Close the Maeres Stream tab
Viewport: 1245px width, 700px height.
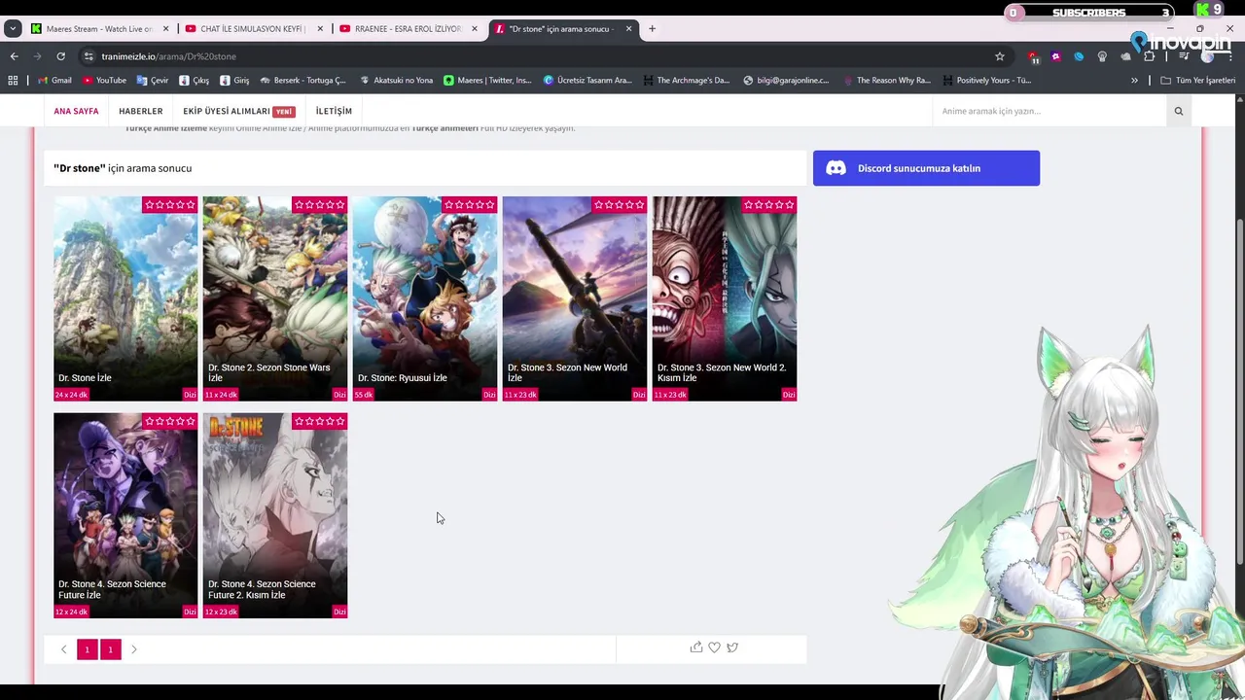pyautogui.click(x=165, y=29)
